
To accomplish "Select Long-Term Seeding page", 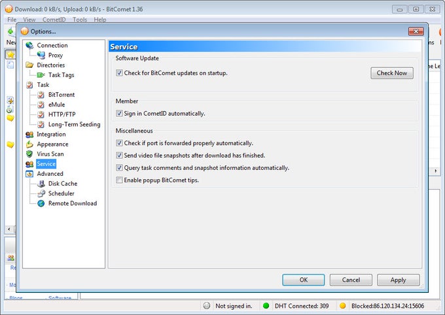I will [74, 124].
